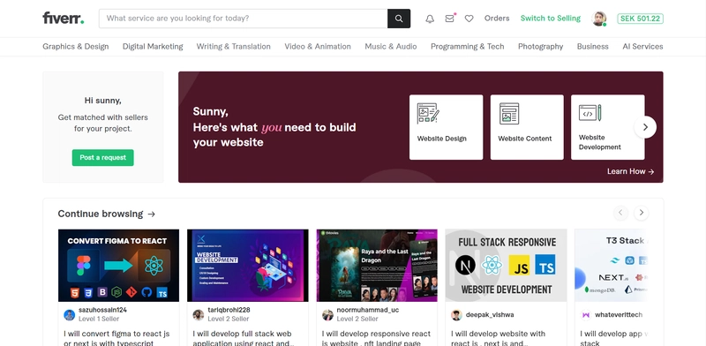706x346 pixels.
Task: Open Programming & Tech category
Action: (x=468, y=47)
